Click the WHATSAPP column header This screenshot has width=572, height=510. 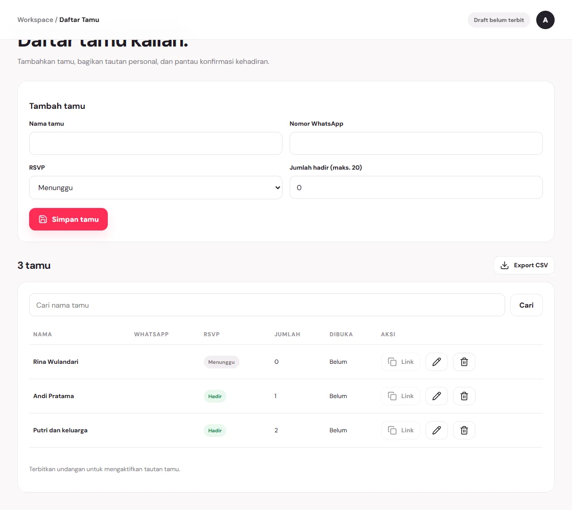(151, 334)
